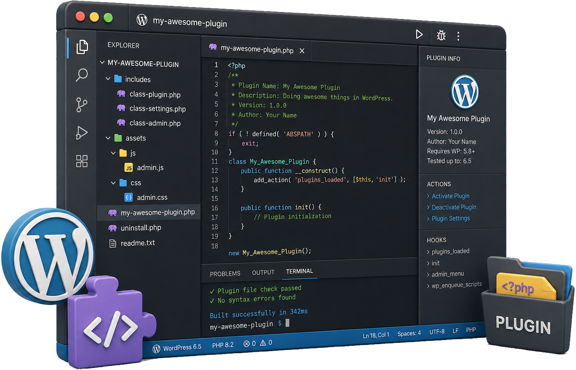Screen dimensions: 576x370
Task: Click the Run play button in title bar
Action: (x=419, y=34)
